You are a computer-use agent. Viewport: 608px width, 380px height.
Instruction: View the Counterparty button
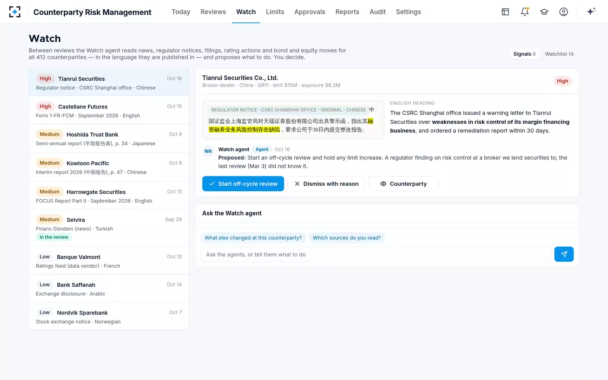point(404,184)
